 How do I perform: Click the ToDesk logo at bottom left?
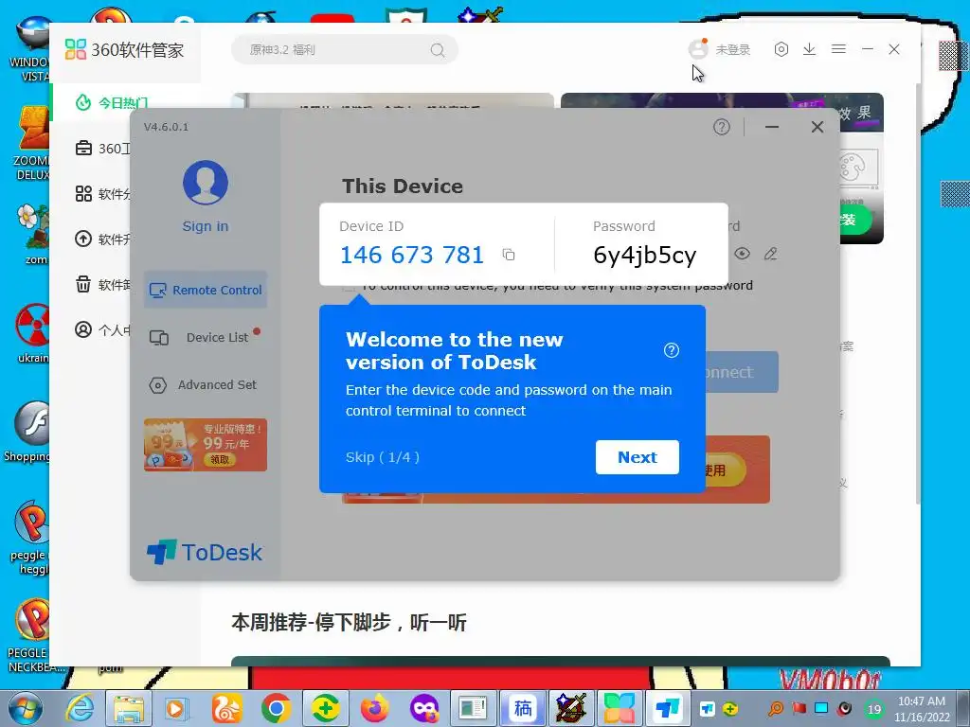coord(205,552)
